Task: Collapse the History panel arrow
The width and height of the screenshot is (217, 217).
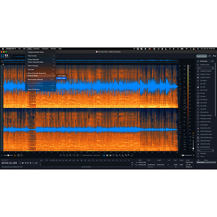Action: coord(198,160)
